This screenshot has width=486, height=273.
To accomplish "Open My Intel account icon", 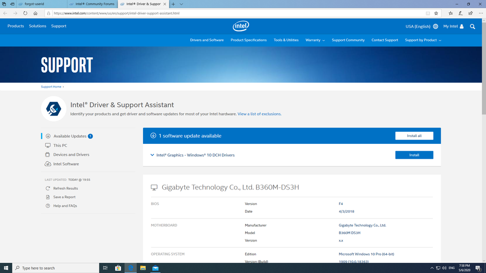I will pyautogui.click(x=462, y=26).
